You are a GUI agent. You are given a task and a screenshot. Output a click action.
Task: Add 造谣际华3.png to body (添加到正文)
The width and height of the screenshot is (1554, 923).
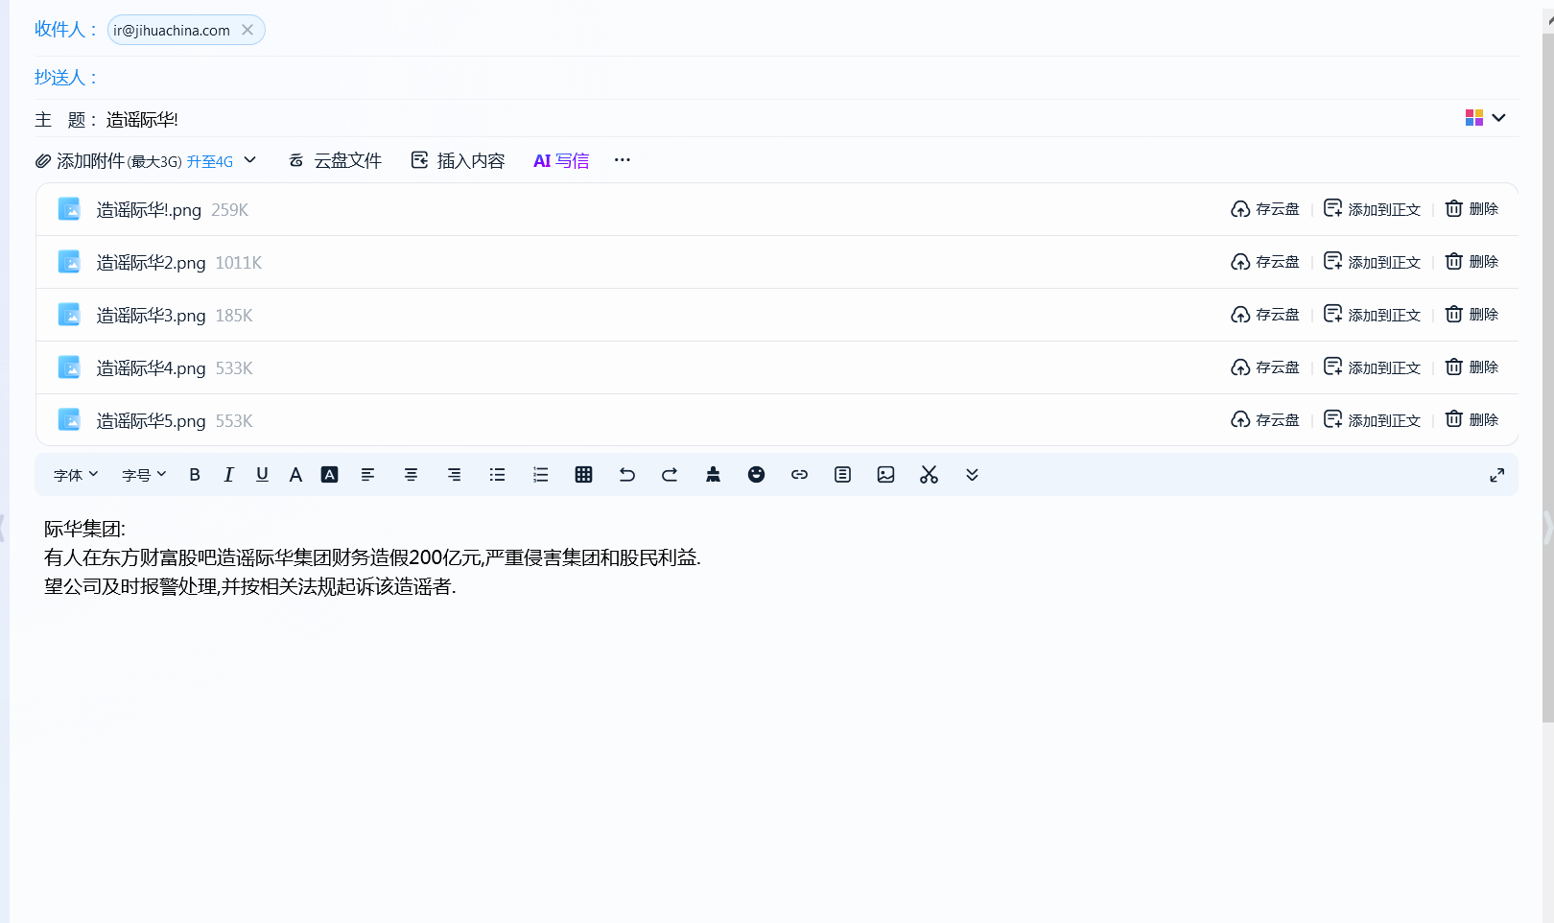point(1372,315)
